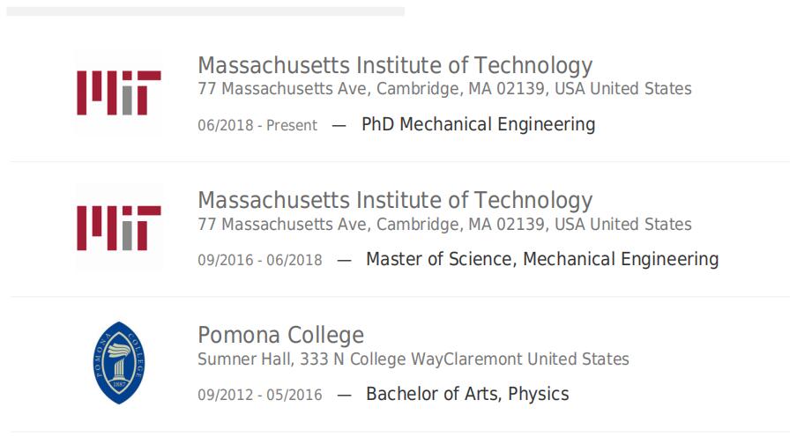Screen dimensions: 797x437
Task: Click the MIT address under the Master's entry
Action: tap(444, 224)
